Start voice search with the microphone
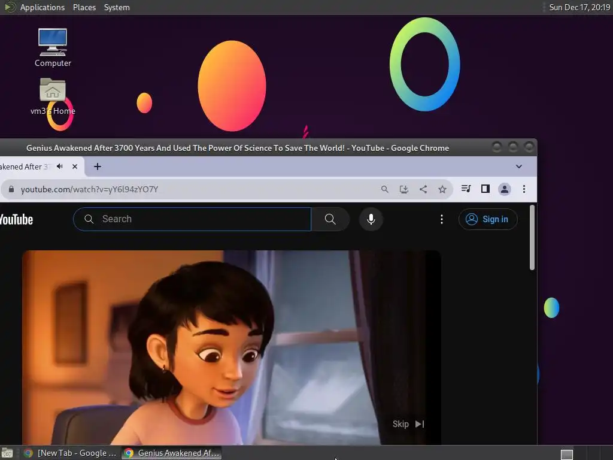The width and height of the screenshot is (613, 460). click(x=371, y=219)
